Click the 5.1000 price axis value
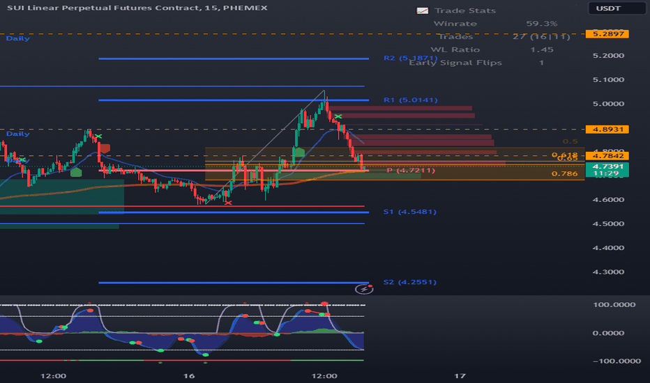650x383 pixels. tap(608, 79)
